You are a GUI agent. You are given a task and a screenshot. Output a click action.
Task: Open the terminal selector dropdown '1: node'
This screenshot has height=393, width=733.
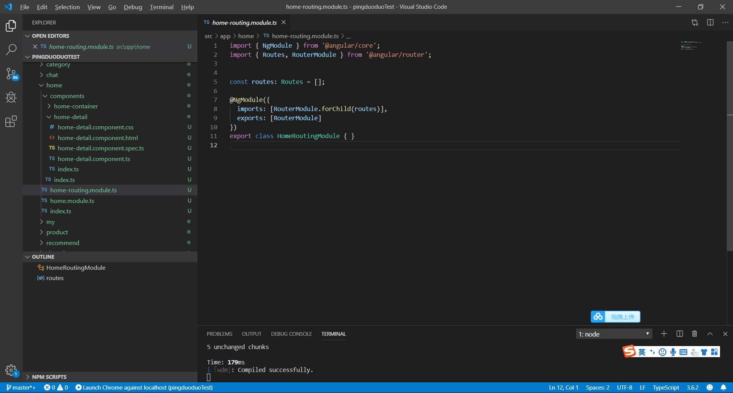pyautogui.click(x=614, y=334)
